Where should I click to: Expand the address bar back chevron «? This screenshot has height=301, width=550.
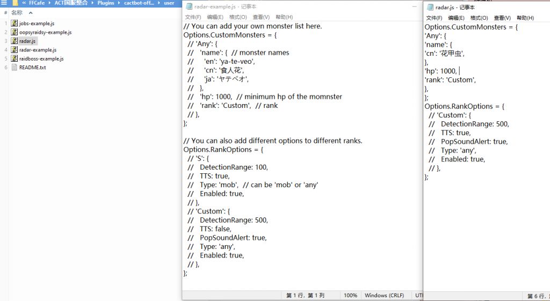point(24,3)
